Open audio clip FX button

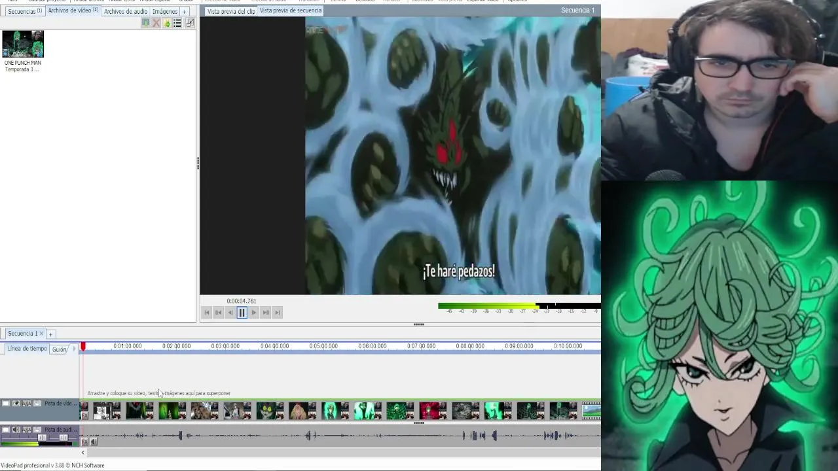[84, 442]
